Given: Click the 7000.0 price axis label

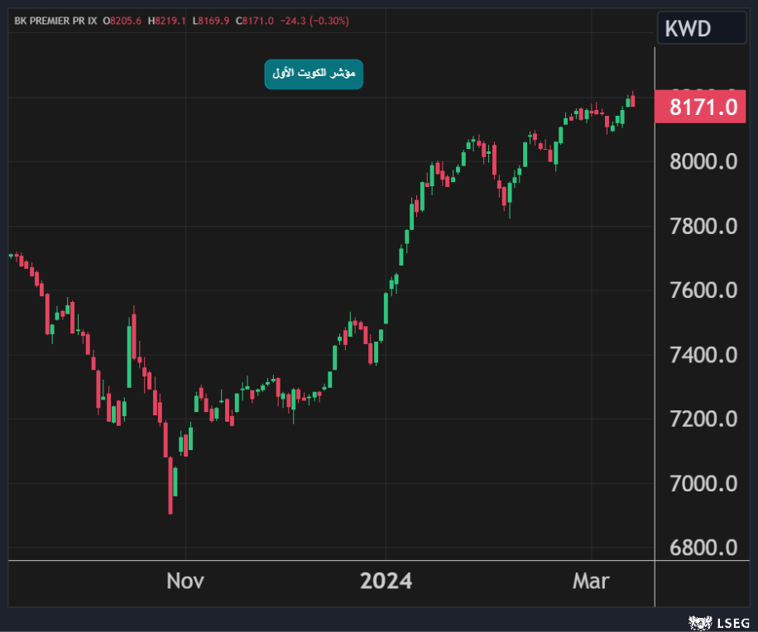Looking at the screenshot, I should click(703, 483).
